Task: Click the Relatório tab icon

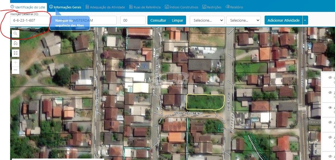Action: coord(227,7)
